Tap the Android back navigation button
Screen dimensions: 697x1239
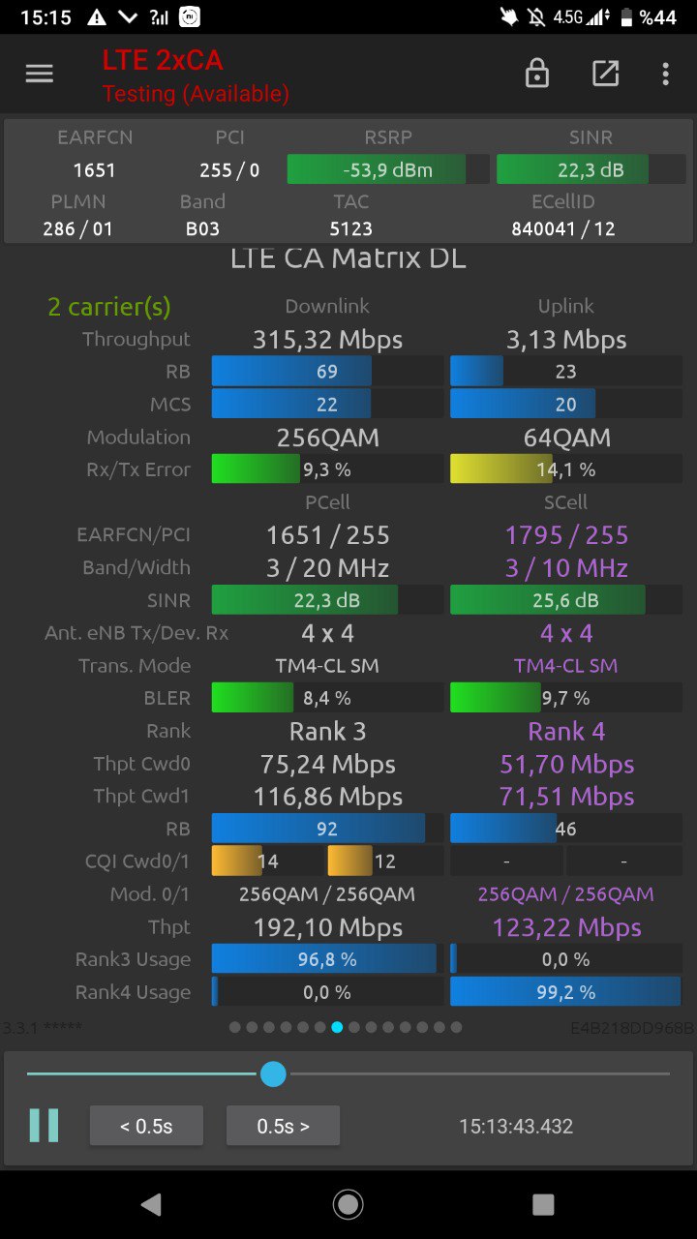tap(151, 1204)
